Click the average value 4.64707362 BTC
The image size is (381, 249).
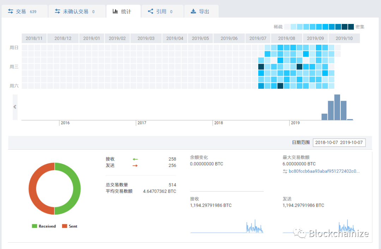[x=159, y=191]
